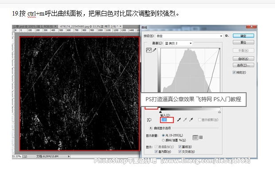Select the edit-points curve tool icon
The image size is (275, 169).
(x=149, y=50)
